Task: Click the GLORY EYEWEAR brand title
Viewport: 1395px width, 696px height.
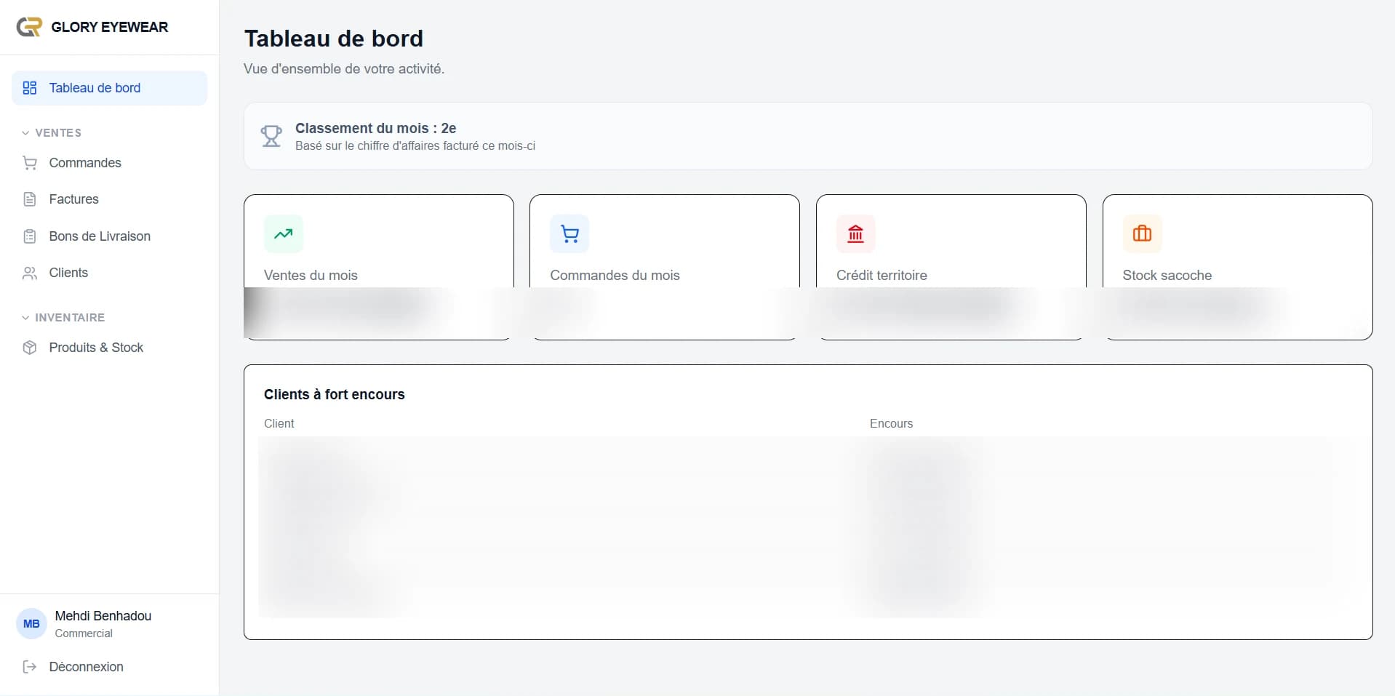Action: coord(110,27)
